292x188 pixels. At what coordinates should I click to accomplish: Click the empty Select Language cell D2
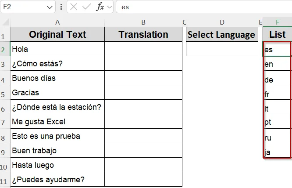[x=222, y=49]
